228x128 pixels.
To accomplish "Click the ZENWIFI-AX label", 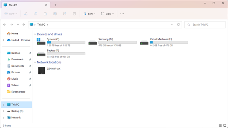I will pyautogui.click(x=53, y=69).
